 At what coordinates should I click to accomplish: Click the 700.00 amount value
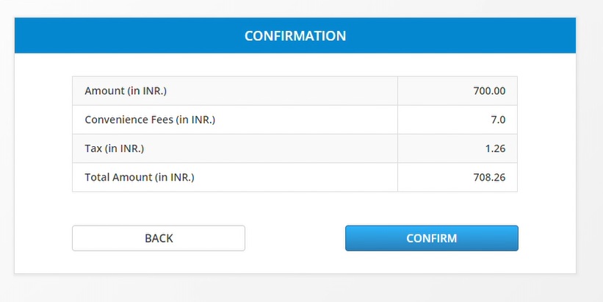[x=489, y=91]
